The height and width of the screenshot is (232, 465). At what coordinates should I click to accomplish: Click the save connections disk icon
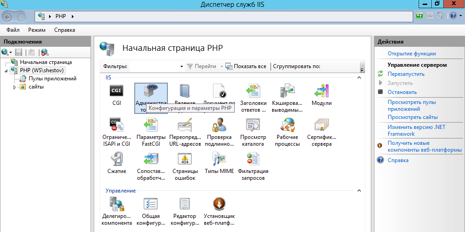[19, 52]
